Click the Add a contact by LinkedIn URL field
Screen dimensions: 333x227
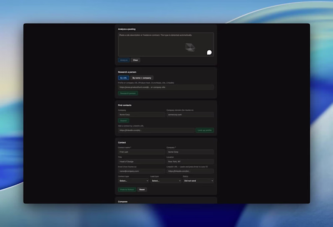[156, 130]
